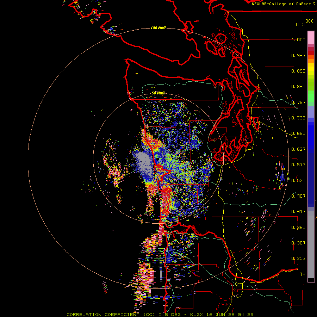This screenshot has height=317, width=317.
Task: Click the NEXLAB-College of DuPage credit text
Action: (x=283, y=4)
